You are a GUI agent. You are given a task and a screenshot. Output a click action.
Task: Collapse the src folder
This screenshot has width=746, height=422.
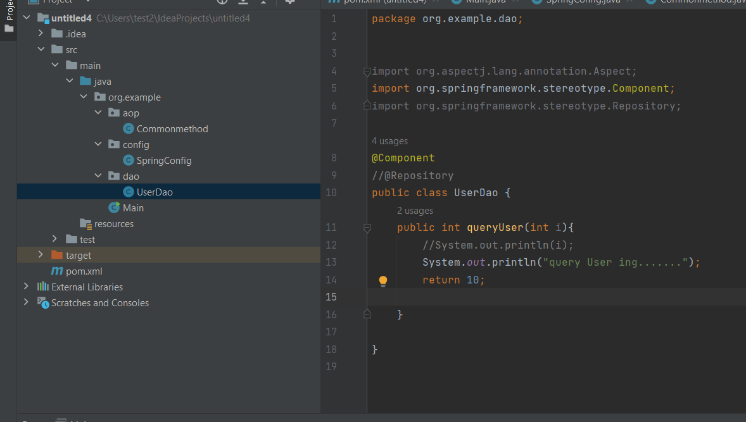41,49
